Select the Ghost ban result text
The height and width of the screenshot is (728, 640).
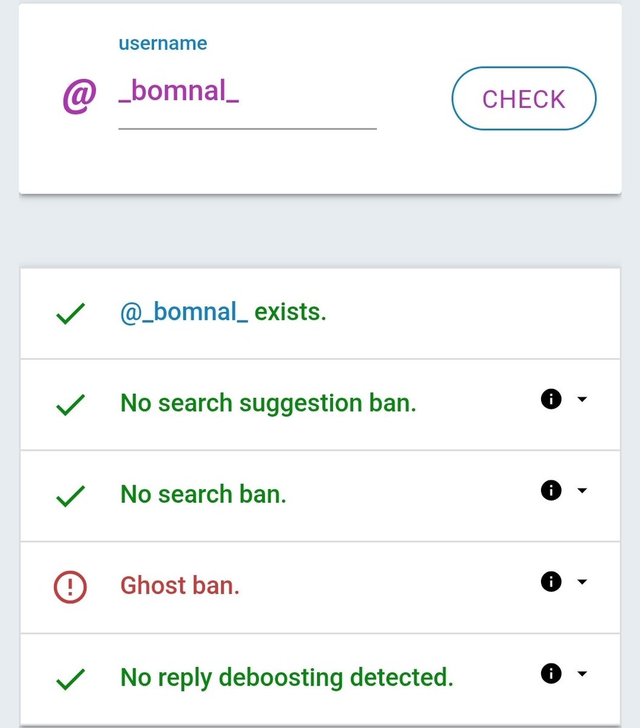(x=180, y=585)
